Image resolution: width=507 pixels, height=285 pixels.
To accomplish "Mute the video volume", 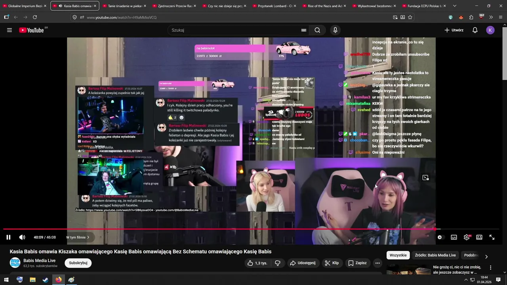I will [x=22, y=237].
